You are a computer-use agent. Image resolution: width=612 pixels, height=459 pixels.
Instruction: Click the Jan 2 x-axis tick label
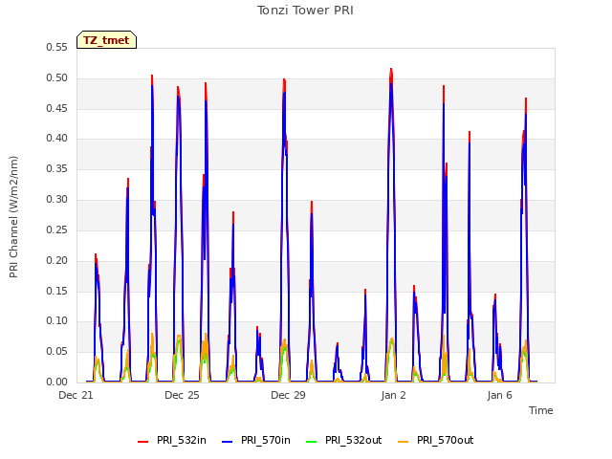pos(393,395)
